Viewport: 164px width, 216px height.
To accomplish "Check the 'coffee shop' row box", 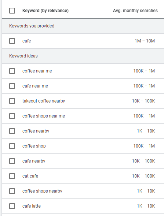I will (12, 146).
